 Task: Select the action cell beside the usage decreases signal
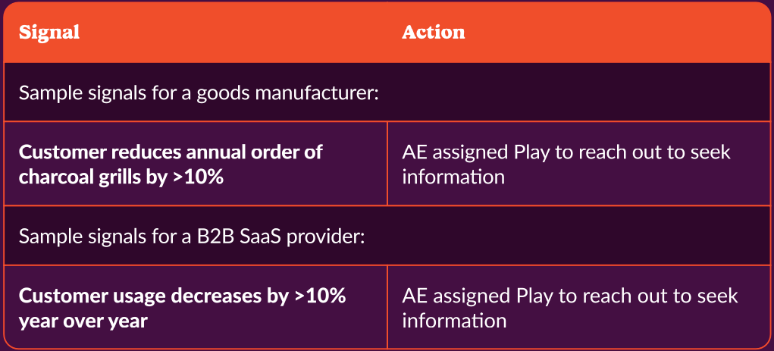click(579, 307)
